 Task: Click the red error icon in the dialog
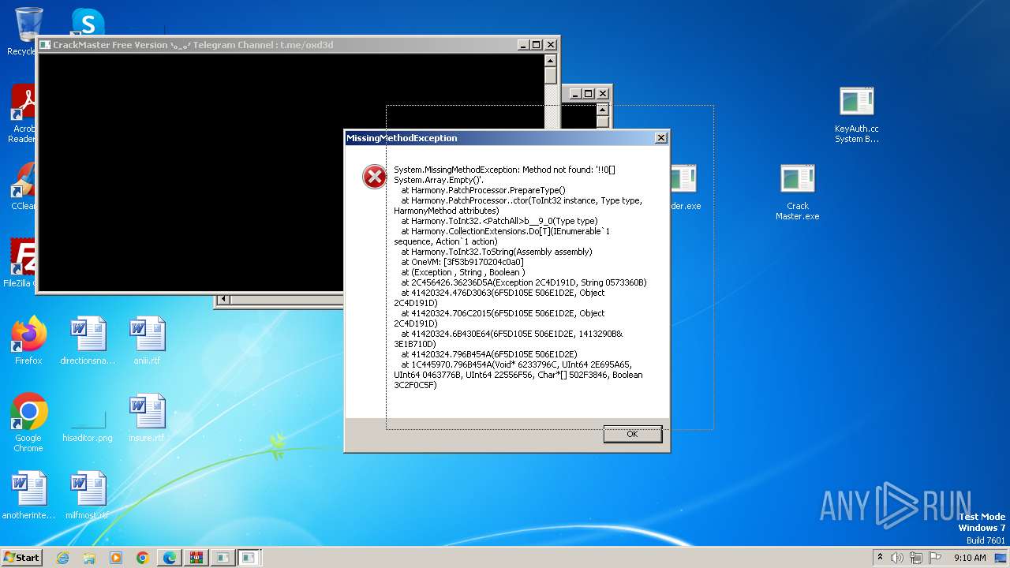coord(374,177)
